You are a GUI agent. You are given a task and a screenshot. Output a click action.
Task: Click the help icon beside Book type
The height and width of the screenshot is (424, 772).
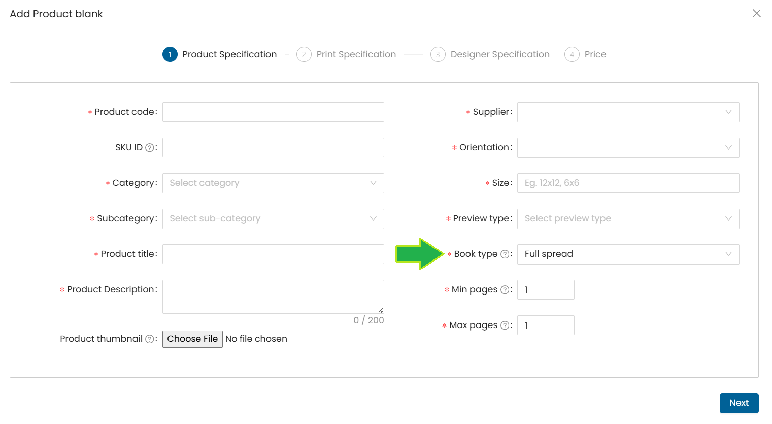tap(505, 254)
